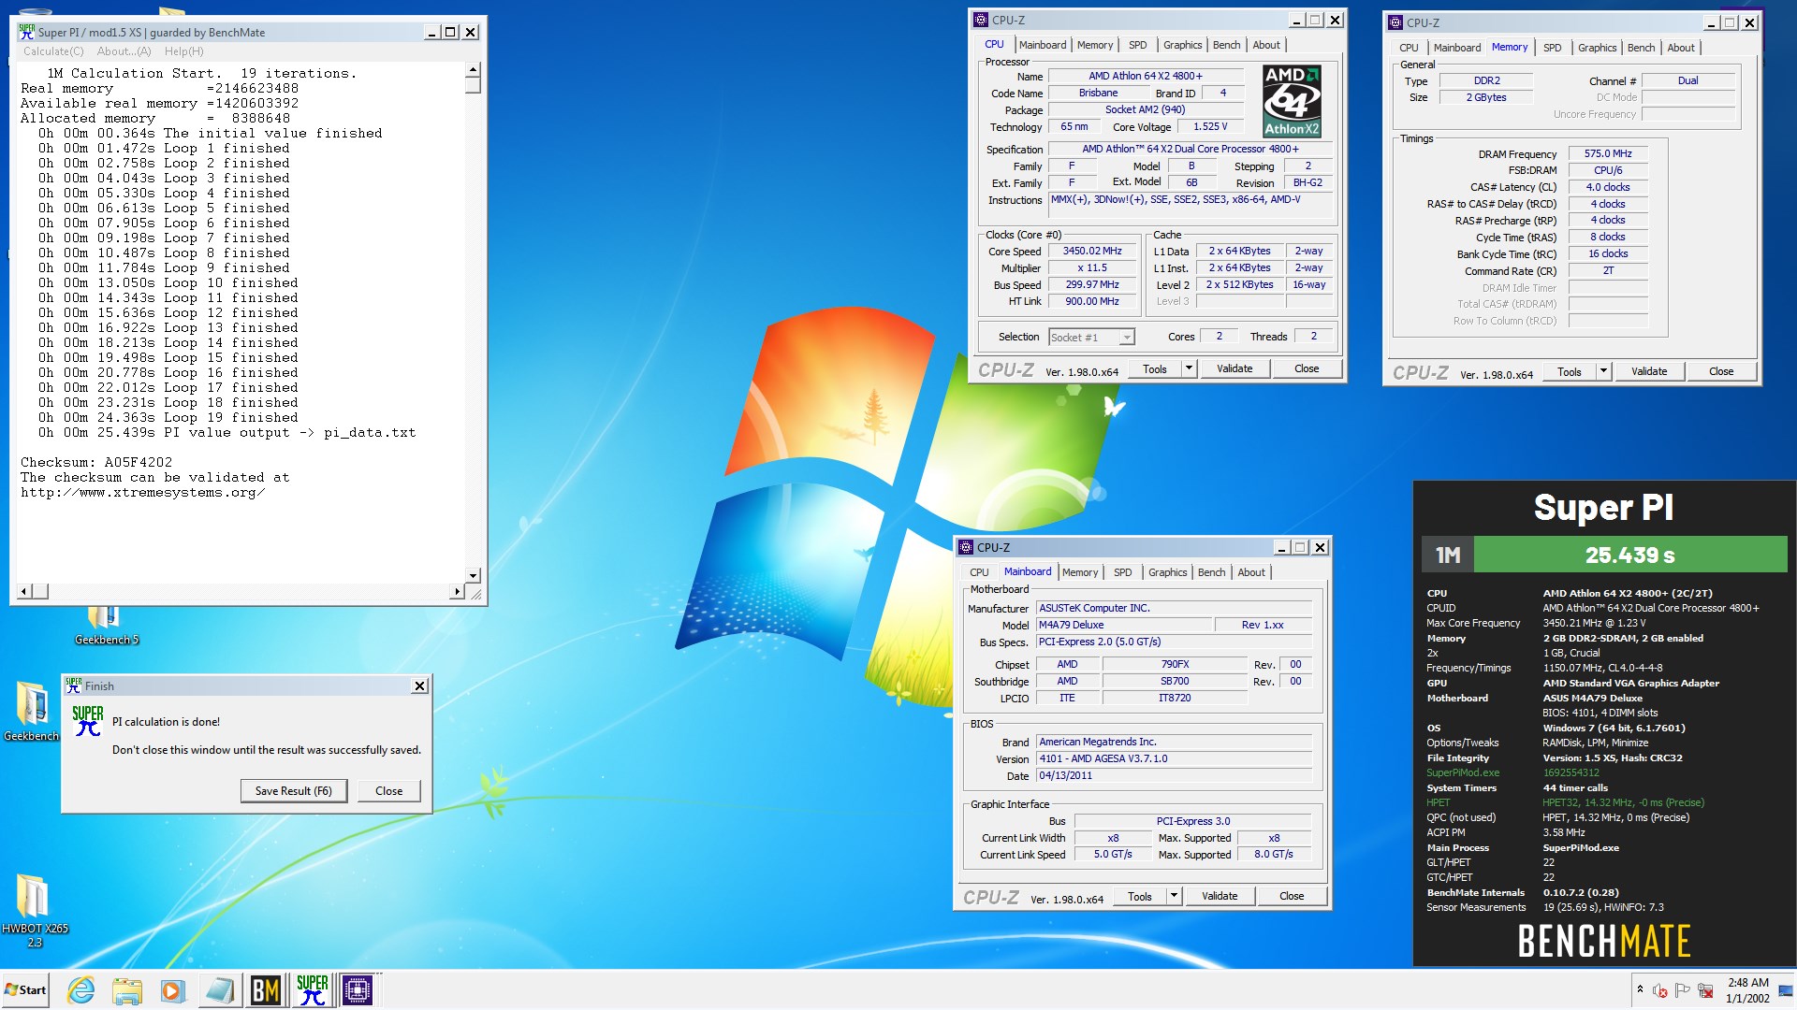Image resolution: width=1797 pixels, height=1010 pixels.
Task: Click the Action Center flag tray icon
Action: (1682, 989)
